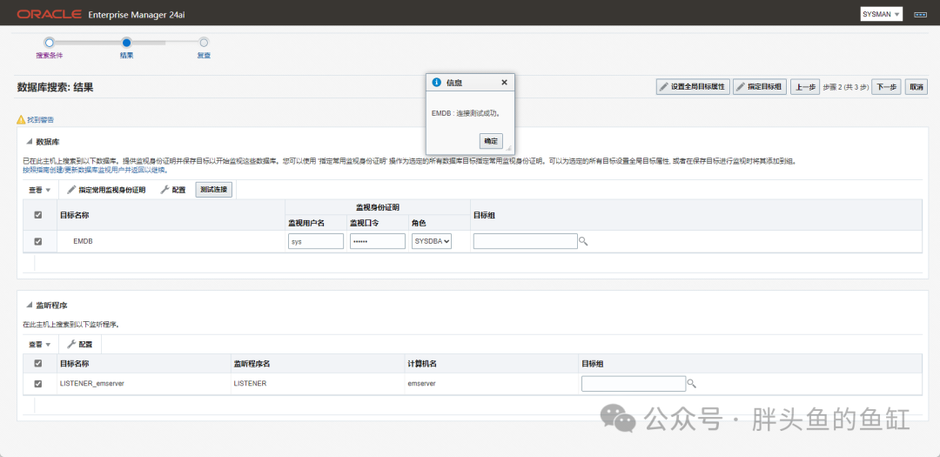The image size is (940, 457).
Task: Toggle select-all checkbox in 数据库 table header
Action: click(38, 215)
